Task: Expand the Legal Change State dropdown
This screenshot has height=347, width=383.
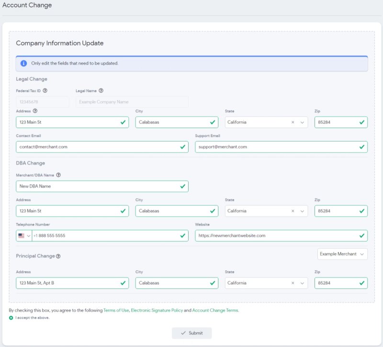Action: [302, 123]
